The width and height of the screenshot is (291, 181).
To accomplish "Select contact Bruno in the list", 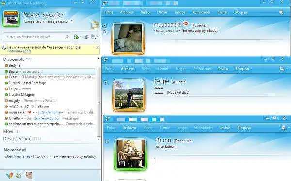I will 48,71.
